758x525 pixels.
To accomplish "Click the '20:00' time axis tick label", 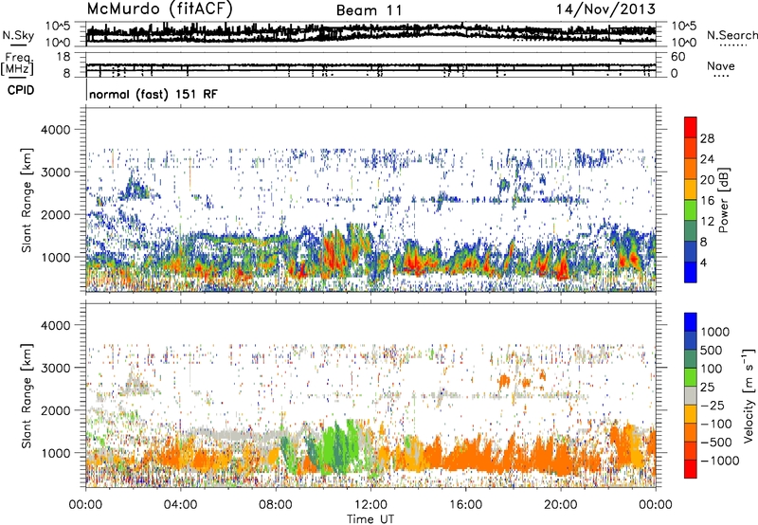I will pyautogui.click(x=560, y=505).
